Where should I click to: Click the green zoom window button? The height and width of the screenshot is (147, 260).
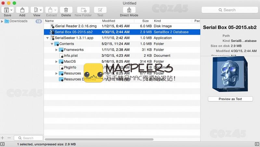pos(14,3)
